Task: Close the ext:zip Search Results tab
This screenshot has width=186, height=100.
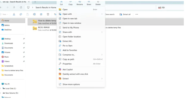Action: [x=29, y=2]
